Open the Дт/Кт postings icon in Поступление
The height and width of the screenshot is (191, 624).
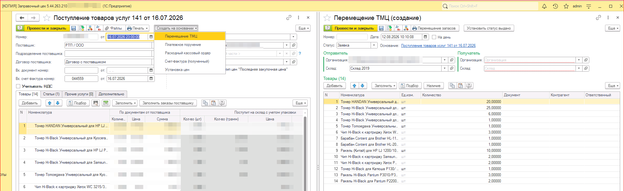click(98, 28)
